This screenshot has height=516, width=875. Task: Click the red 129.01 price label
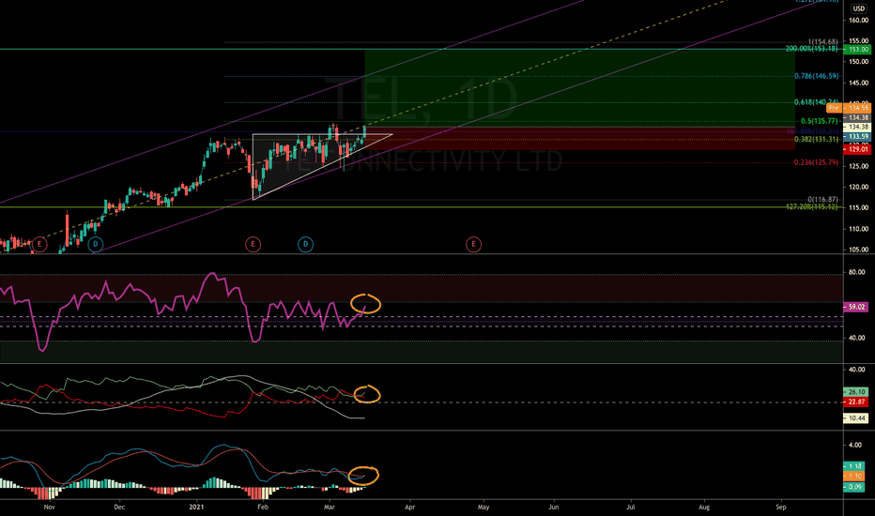(x=856, y=149)
